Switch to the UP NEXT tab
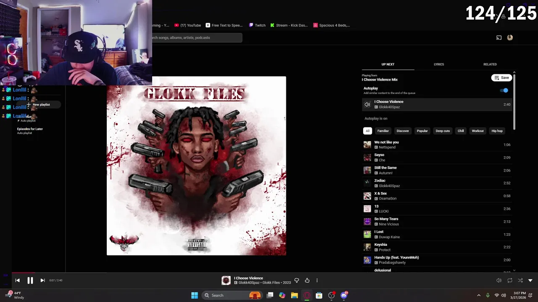538x302 pixels. [x=388, y=64]
